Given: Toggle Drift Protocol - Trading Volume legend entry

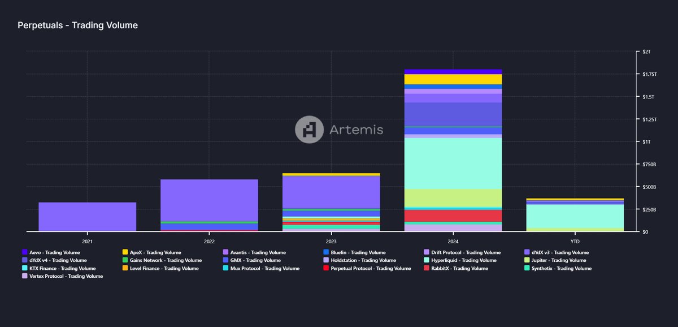Looking at the screenshot, I should click(x=466, y=252).
